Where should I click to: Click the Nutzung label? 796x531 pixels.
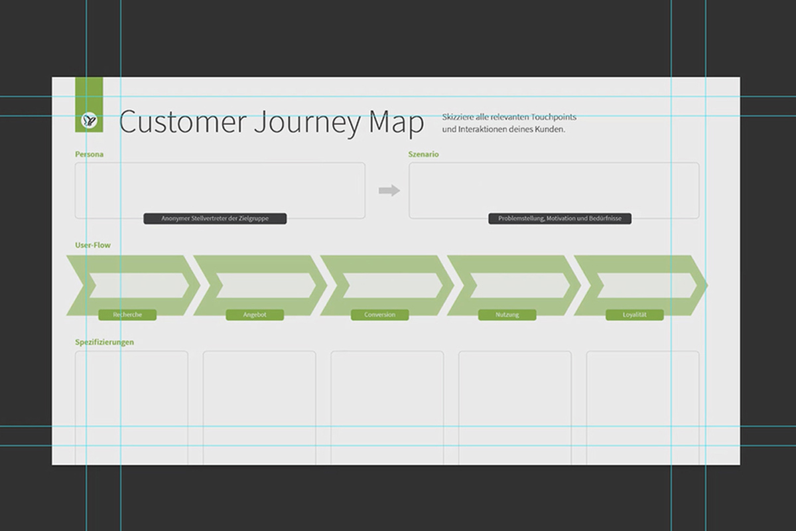507,315
